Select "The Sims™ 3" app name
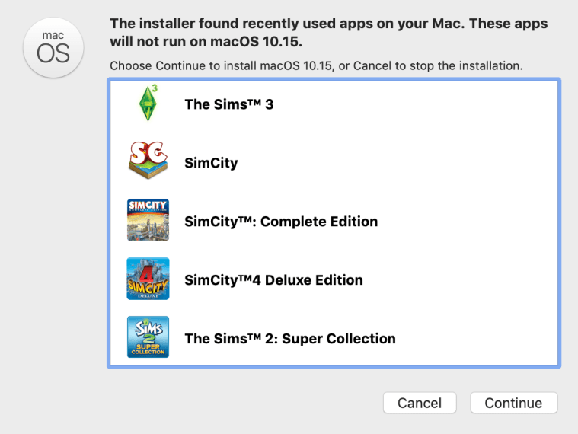The width and height of the screenshot is (578, 434). point(228,104)
